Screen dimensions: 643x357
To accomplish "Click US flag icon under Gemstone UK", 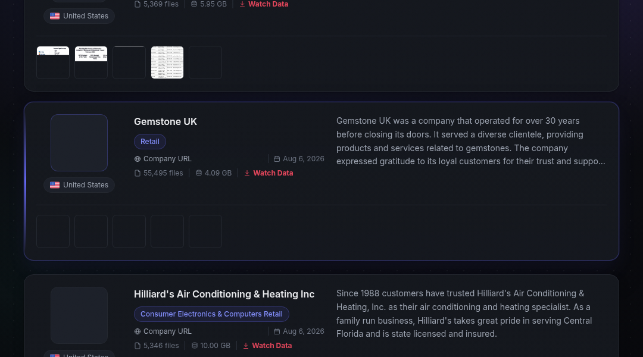I will tap(55, 185).
